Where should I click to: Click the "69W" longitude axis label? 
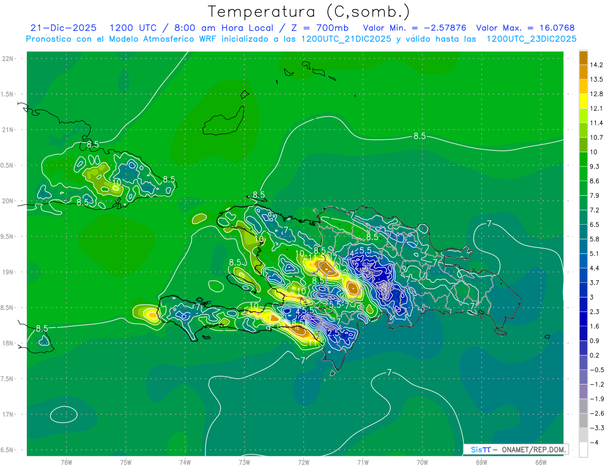(x=482, y=462)
